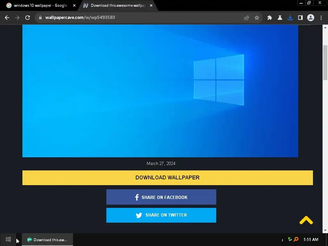Click the March 27, 2024 date text
Viewport: 328px width, 246px height.
(161, 163)
